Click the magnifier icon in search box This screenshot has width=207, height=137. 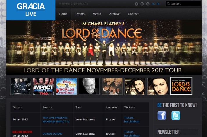(x=168, y=4)
